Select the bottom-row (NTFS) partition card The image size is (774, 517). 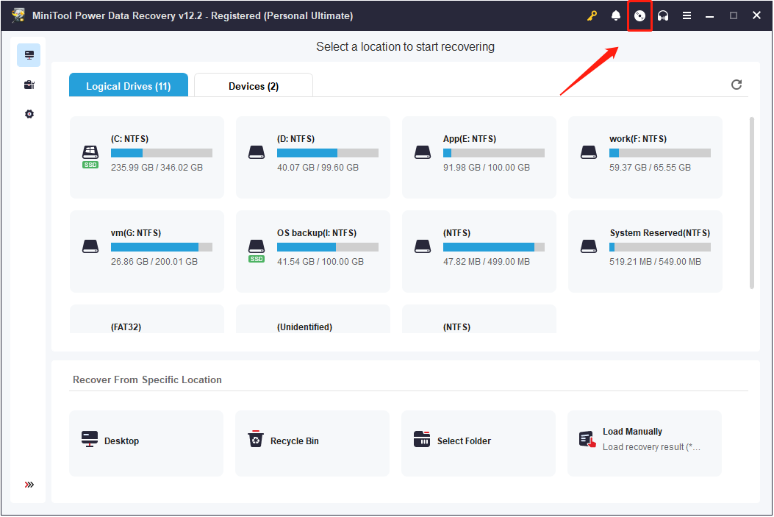pos(479,319)
